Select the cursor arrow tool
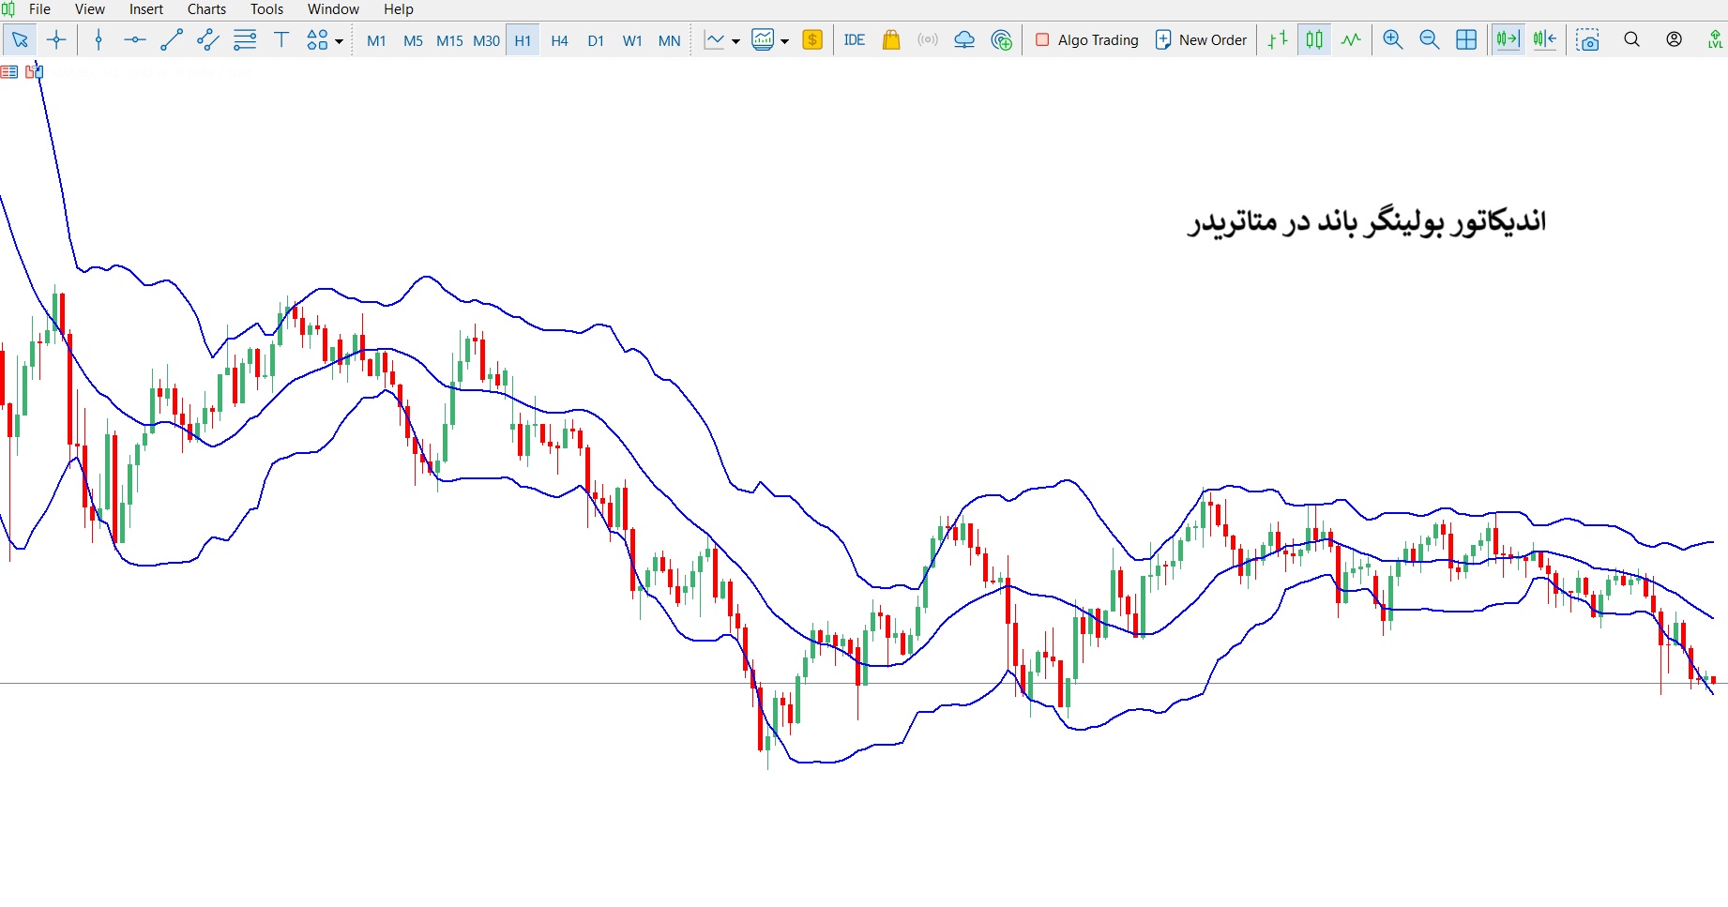Image resolution: width=1728 pixels, height=907 pixels. point(20,40)
